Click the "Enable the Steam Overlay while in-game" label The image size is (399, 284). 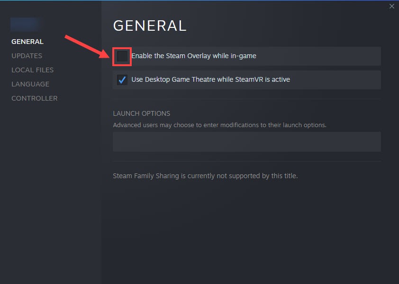[193, 56]
